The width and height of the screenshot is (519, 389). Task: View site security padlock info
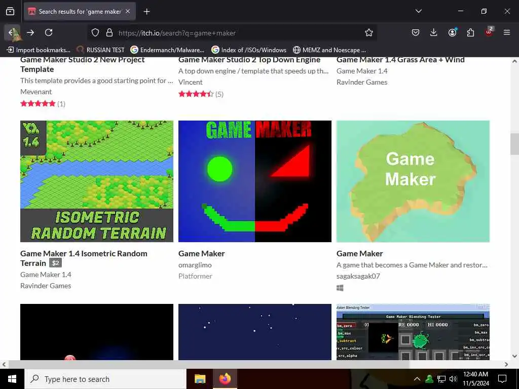109,33
